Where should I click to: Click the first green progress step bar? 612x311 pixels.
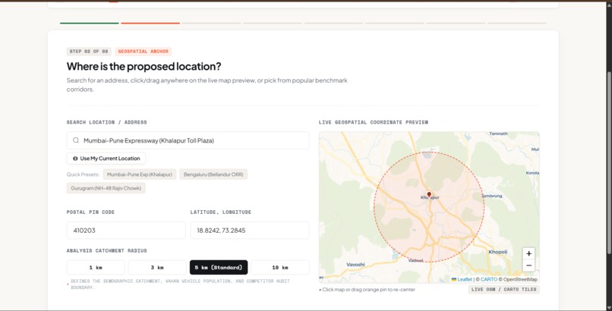(90, 24)
